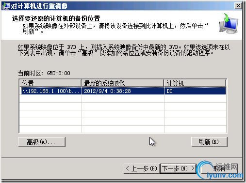Click the title bar re-image computer icon
Viewport: 246px width, 183px height.
point(6,6)
